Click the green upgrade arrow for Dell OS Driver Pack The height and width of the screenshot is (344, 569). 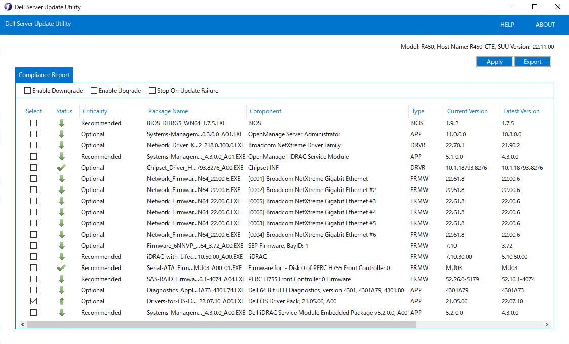[x=61, y=301]
